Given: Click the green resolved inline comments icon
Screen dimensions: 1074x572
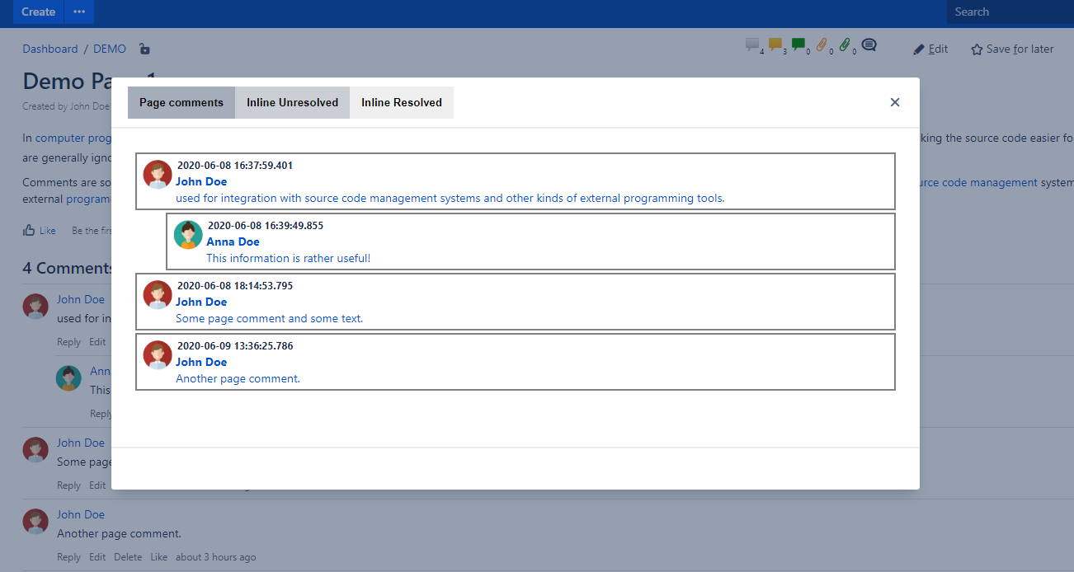Looking at the screenshot, I should click(797, 44).
